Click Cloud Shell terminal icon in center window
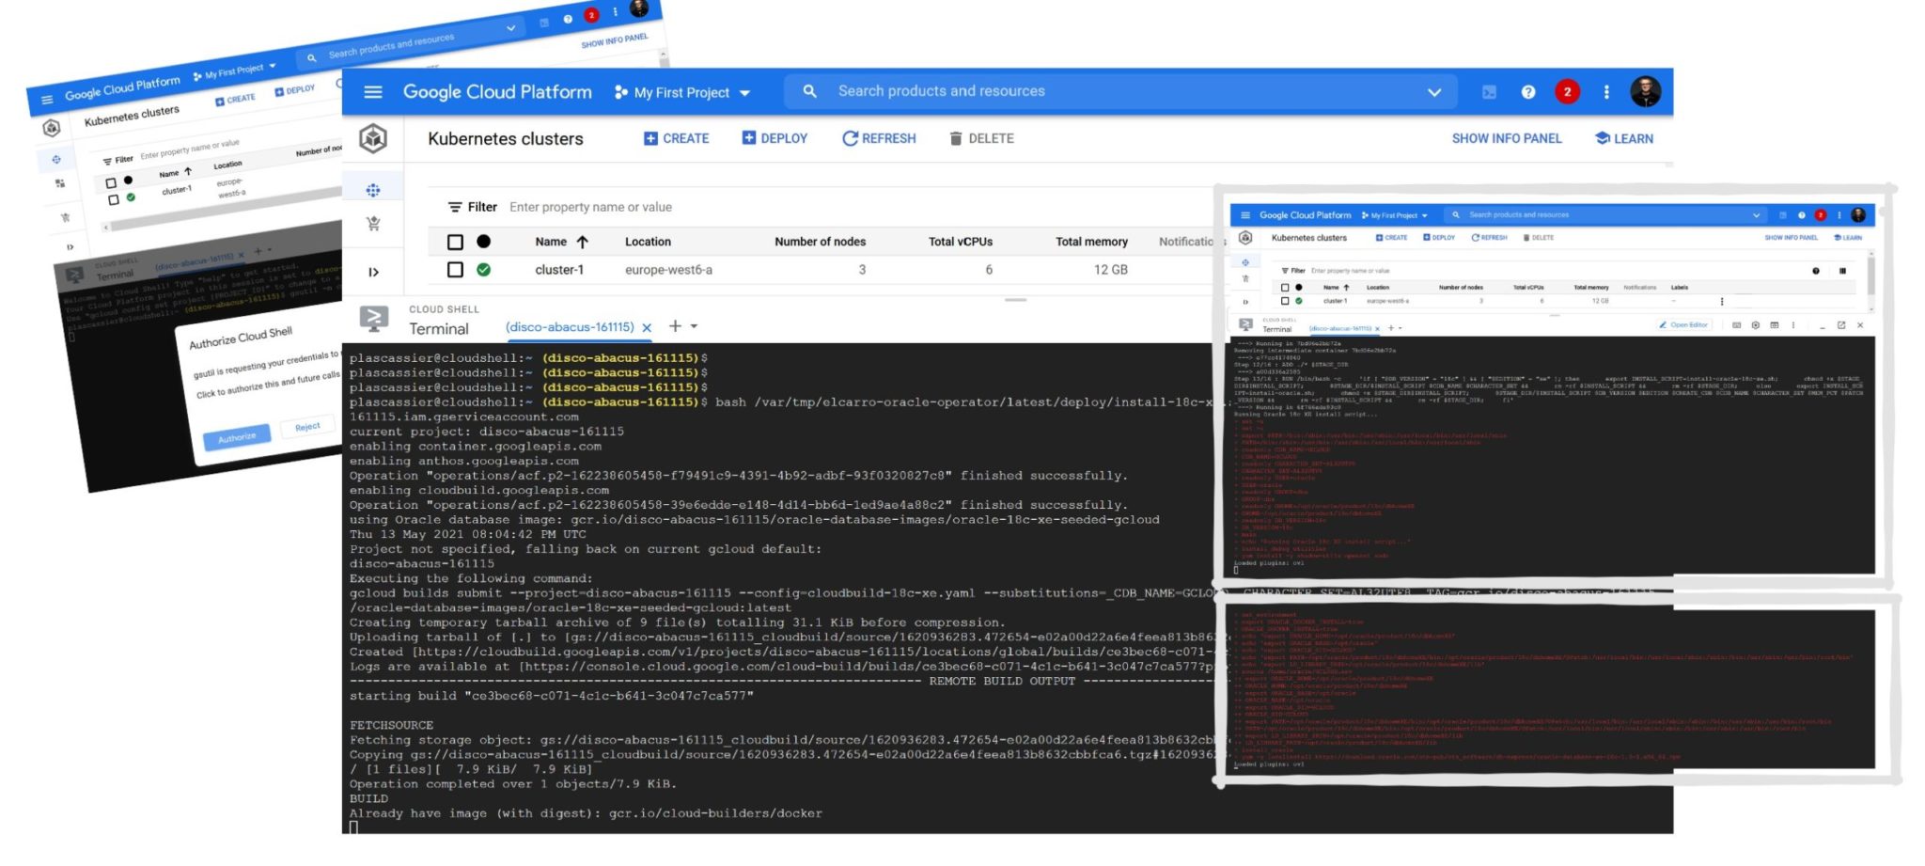1925x866 pixels. pyautogui.click(x=374, y=320)
